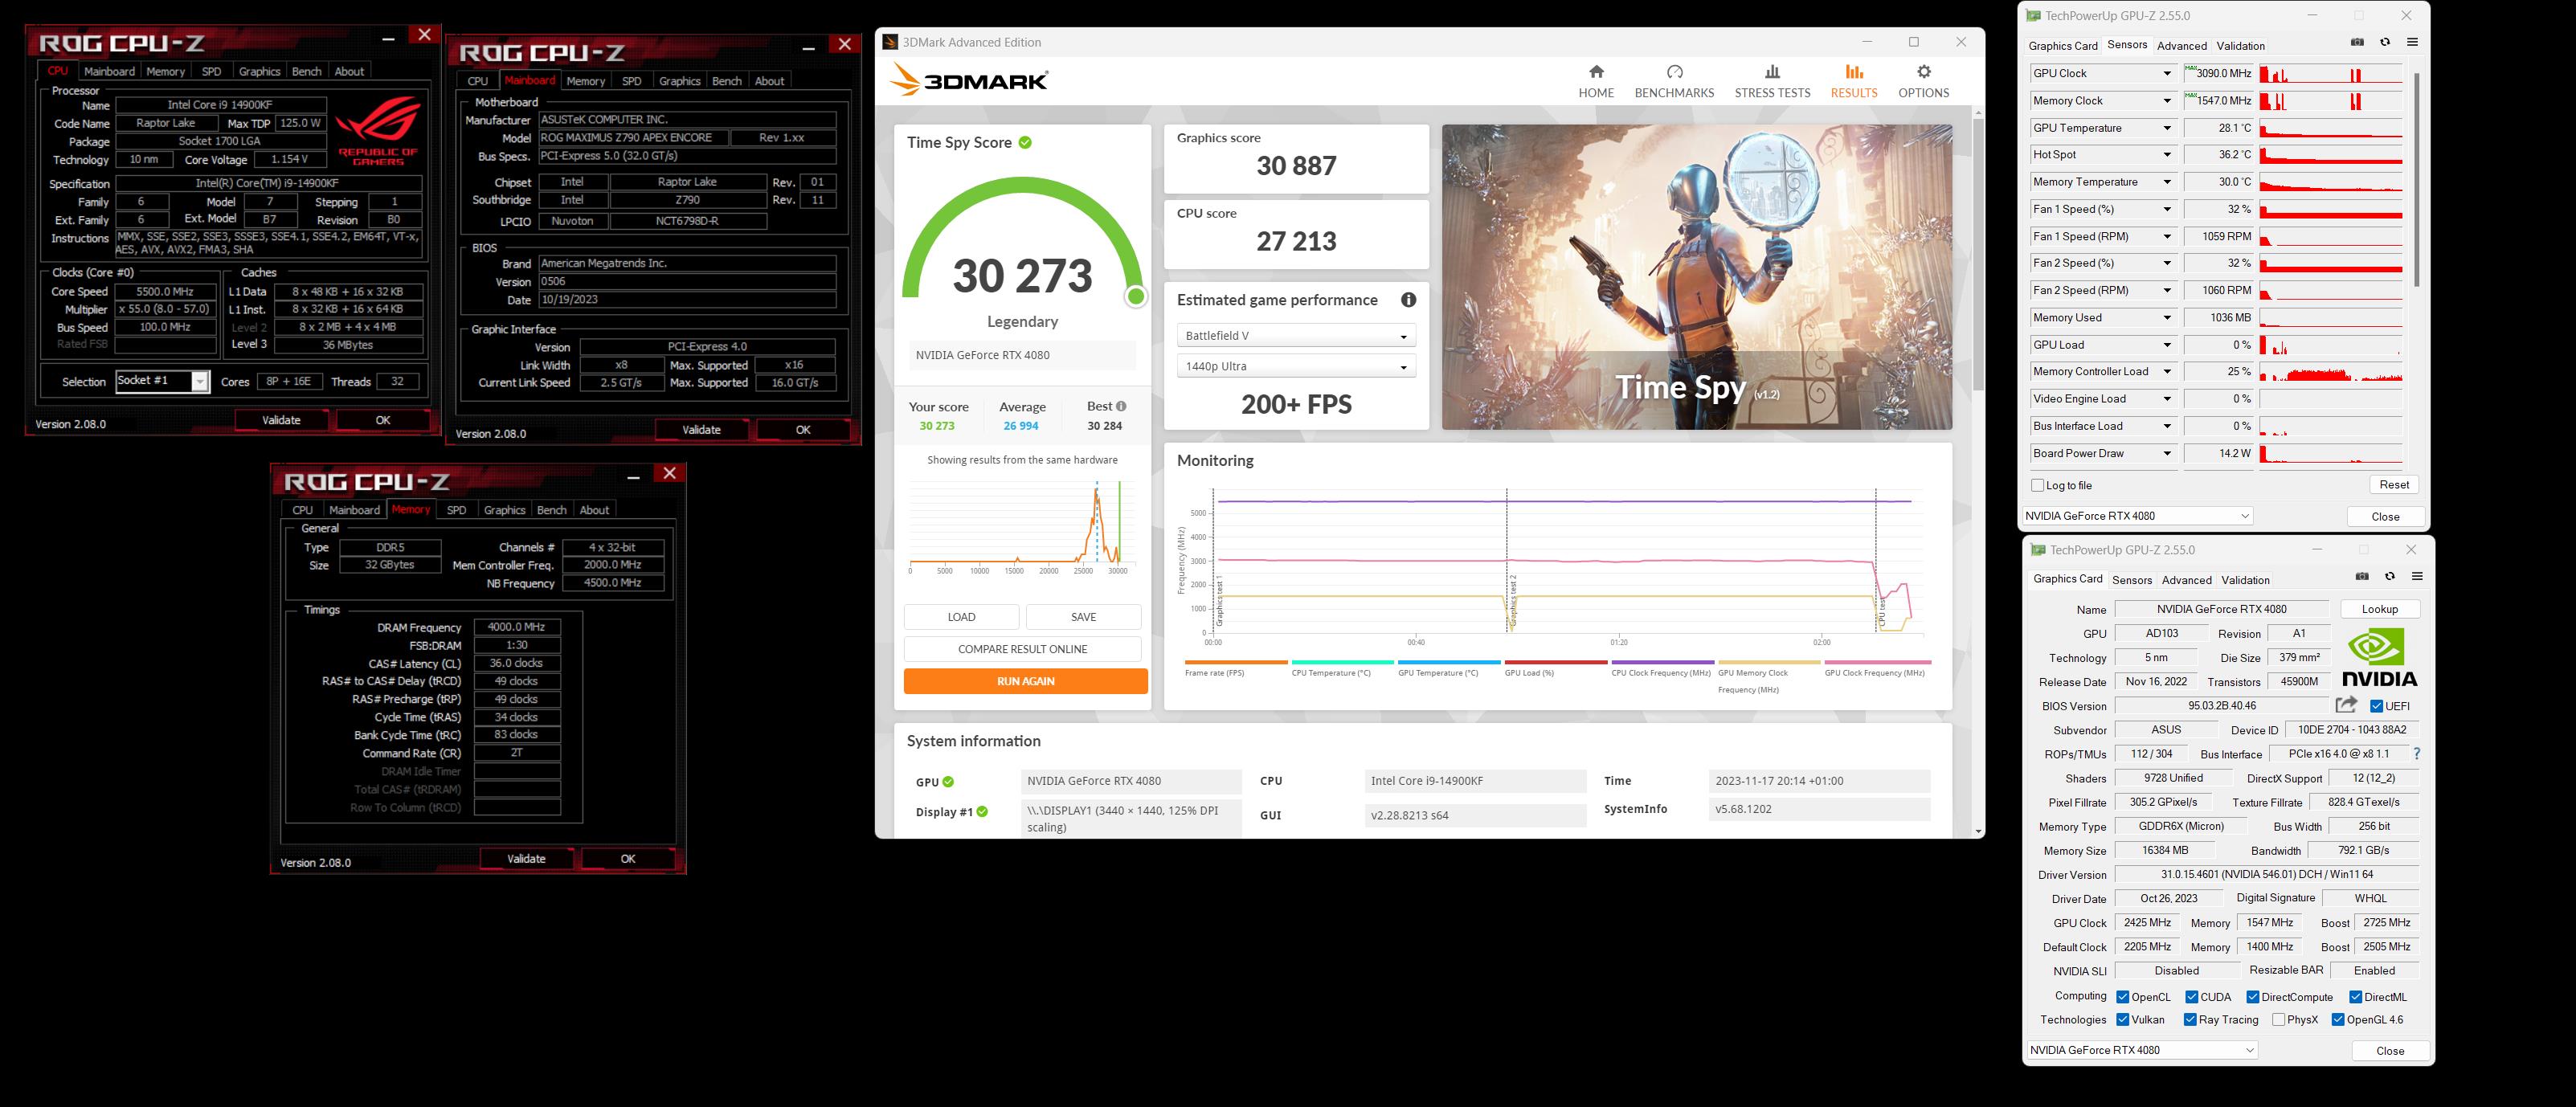Switch to Advanced tab in GPU-Z Sensors window
2576x1107 pixels.
pyautogui.click(x=2181, y=46)
